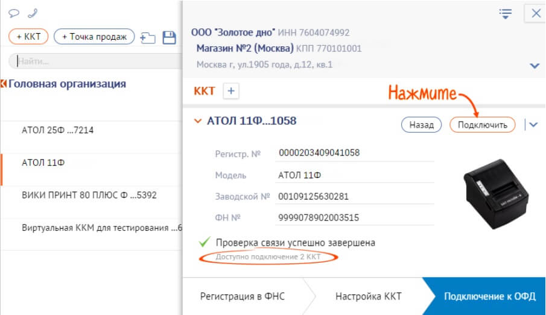Open the filter list icon
The image size is (546, 315).
(x=506, y=13)
